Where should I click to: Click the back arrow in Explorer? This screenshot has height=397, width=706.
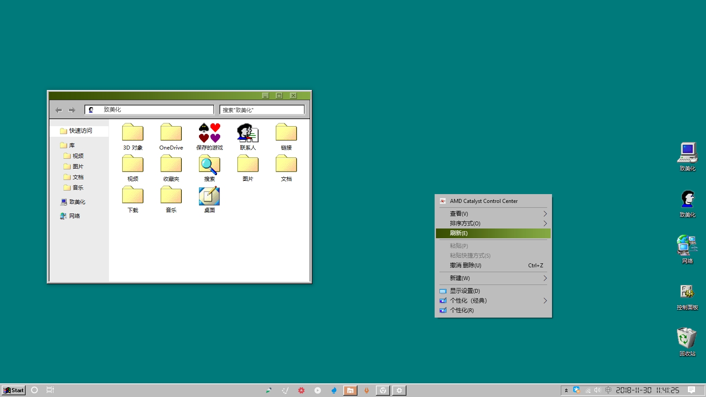coord(59,110)
